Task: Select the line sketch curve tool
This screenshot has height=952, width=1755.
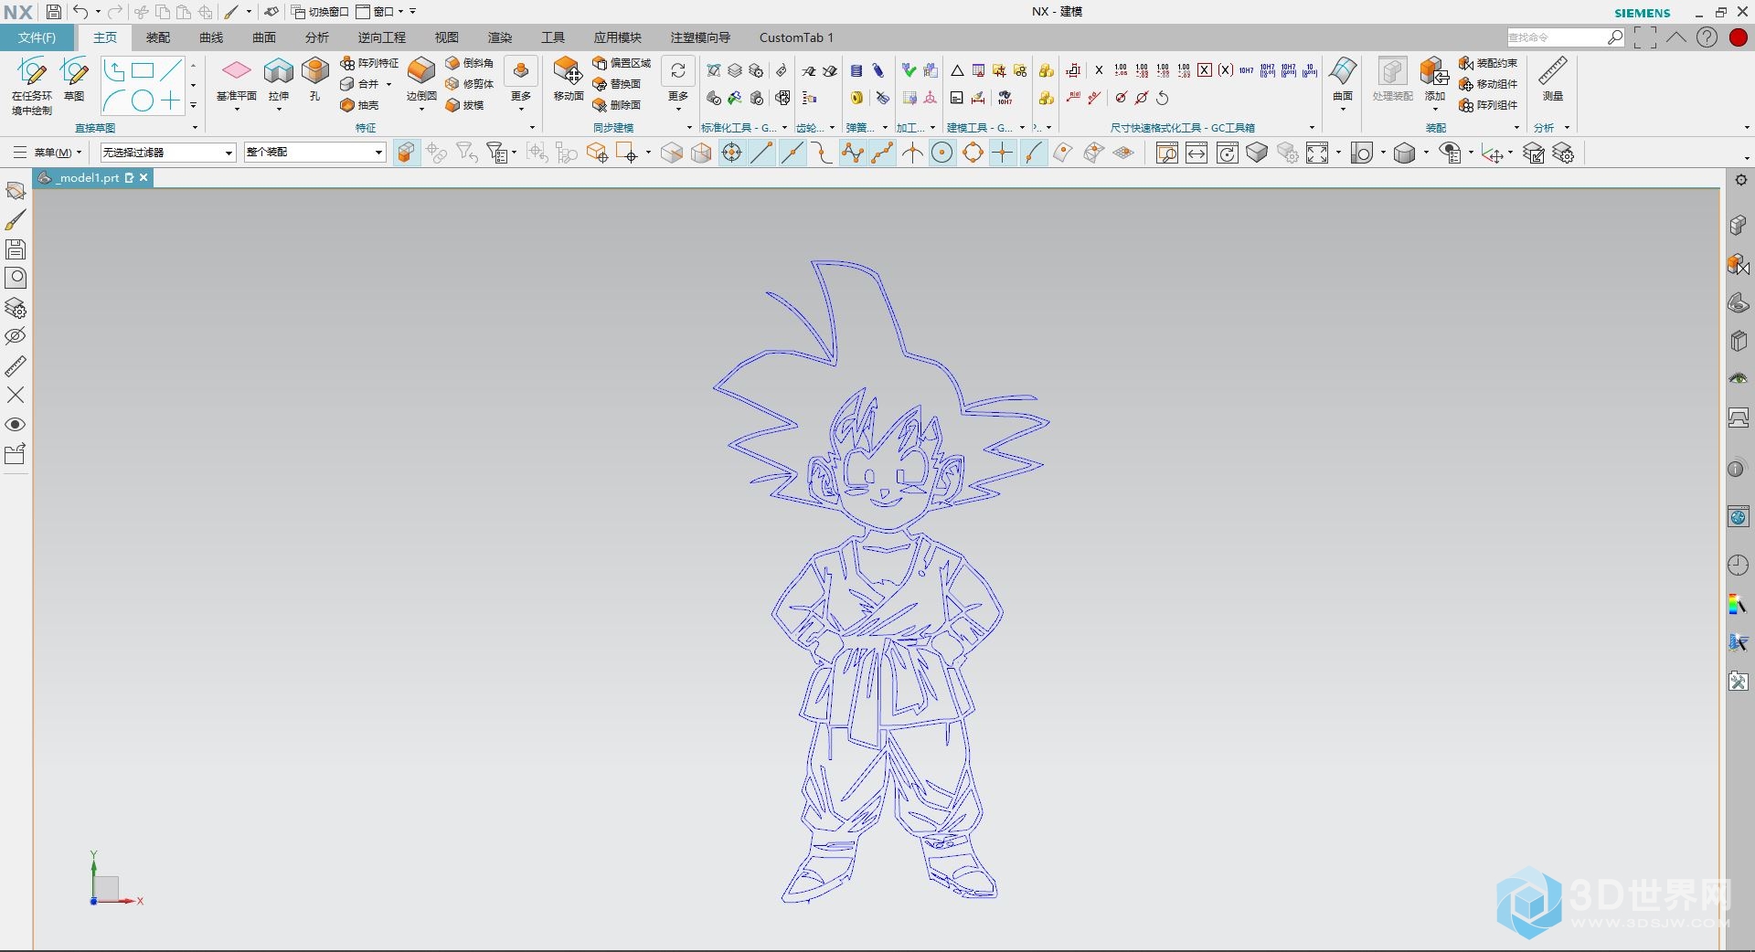Action: pyautogui.click(x=171, y=70)
